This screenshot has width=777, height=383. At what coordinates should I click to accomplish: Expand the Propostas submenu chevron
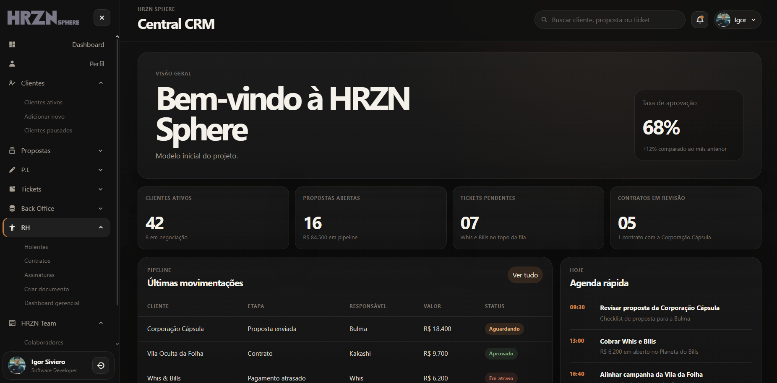(x=101, y=150)
